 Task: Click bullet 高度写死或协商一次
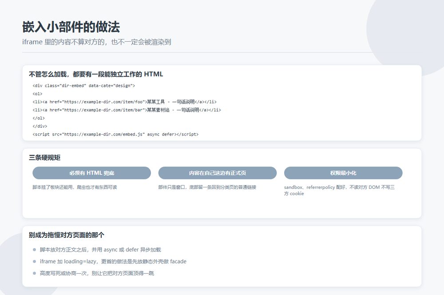click(97, 273)
